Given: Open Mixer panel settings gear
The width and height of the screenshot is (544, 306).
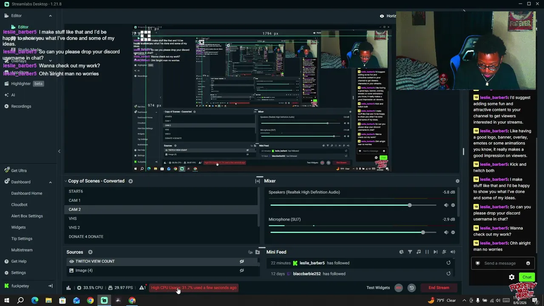Looking at the screenshot, I should point(457,181).
